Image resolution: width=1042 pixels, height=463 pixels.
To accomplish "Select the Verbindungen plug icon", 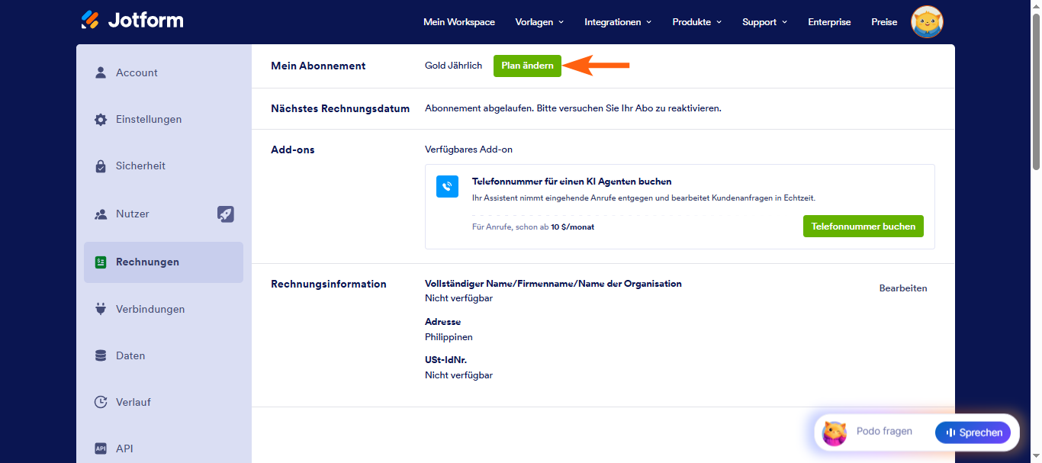I will coord(101,309).
